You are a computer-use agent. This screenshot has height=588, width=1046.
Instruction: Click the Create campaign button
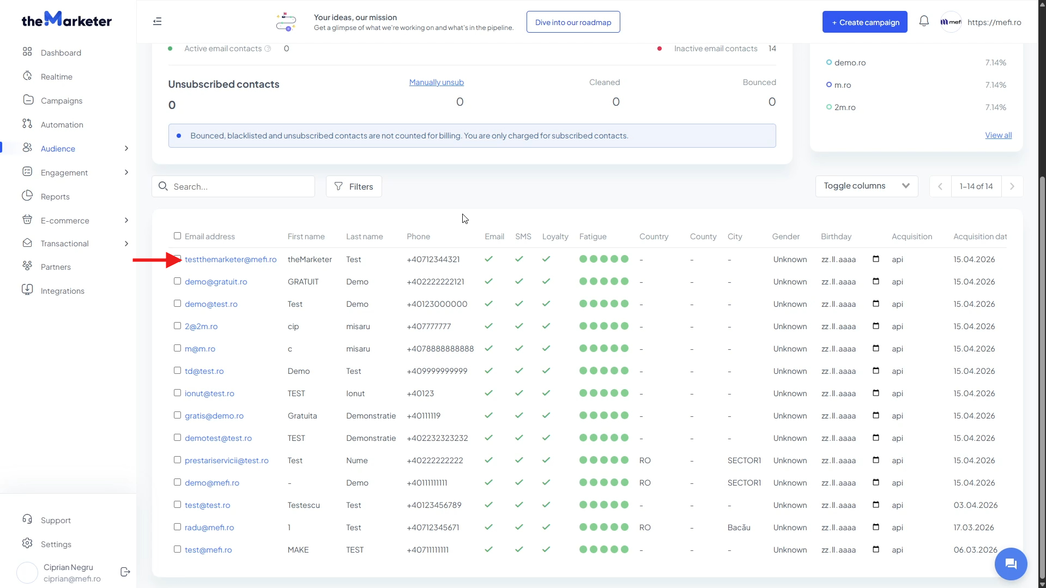865,22
